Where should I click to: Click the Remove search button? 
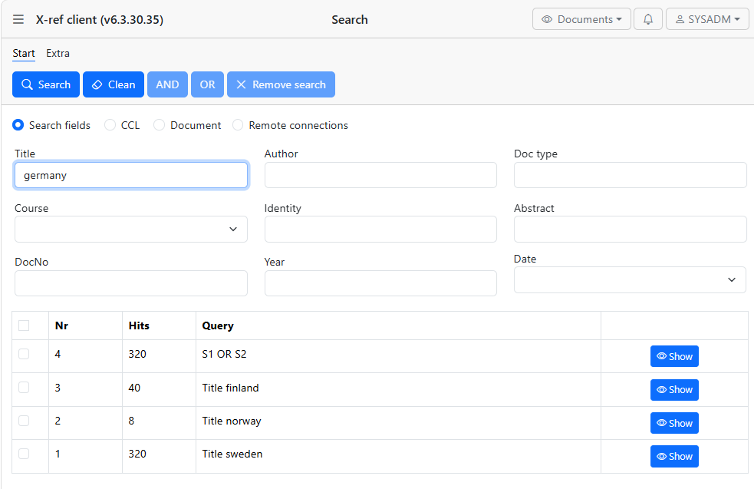281,84
